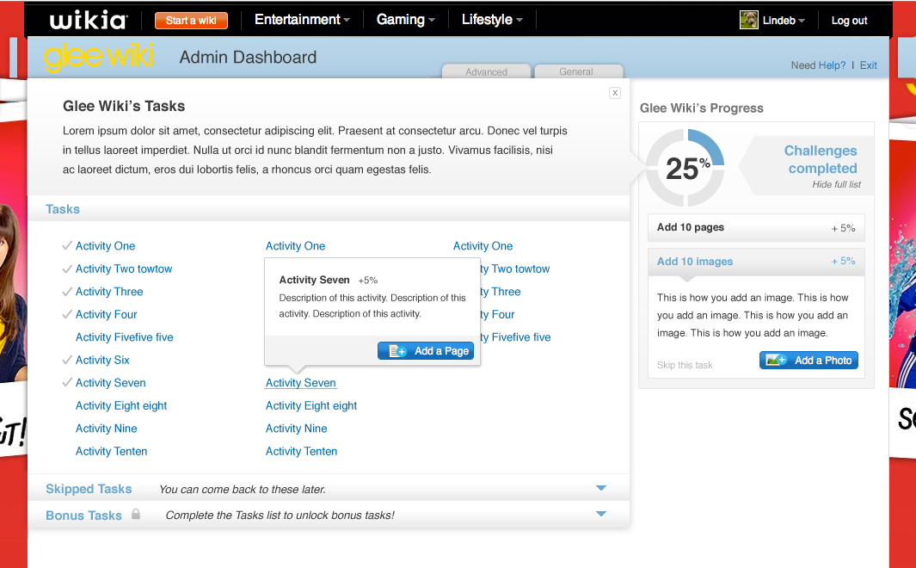
Task: Expand the Bonus Tasks section arrow
Action: pyautogui.click(x=600, y=515)
